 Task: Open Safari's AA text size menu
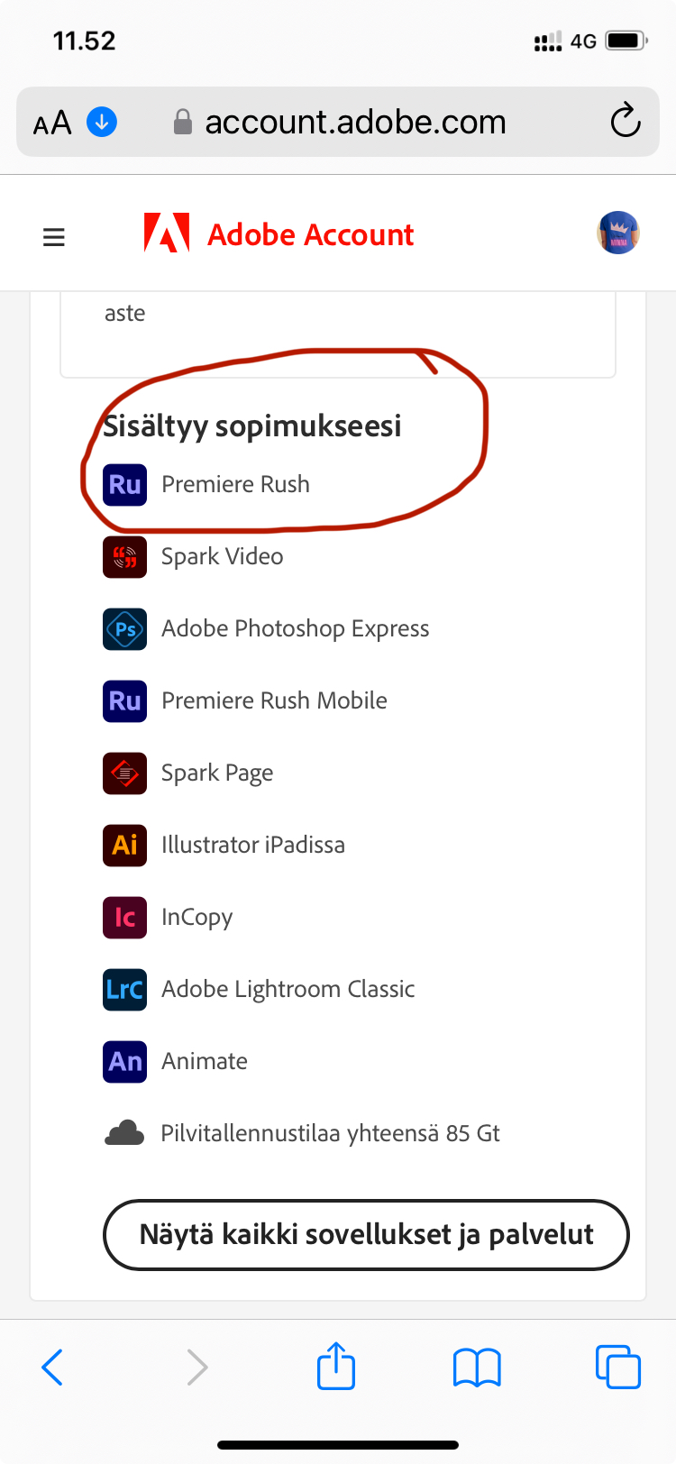pos(52,122)
